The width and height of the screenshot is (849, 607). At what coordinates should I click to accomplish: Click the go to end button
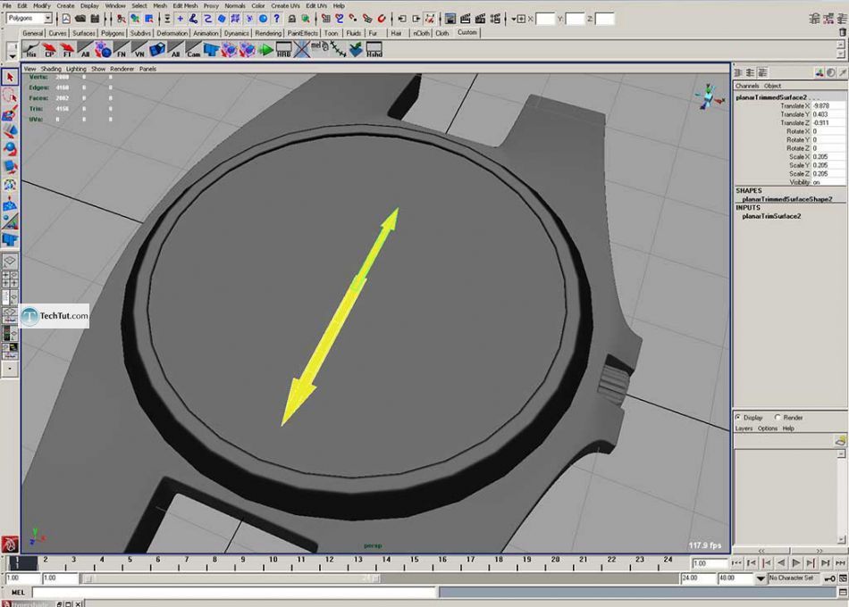pyautogui.click(x=840, y=563)
